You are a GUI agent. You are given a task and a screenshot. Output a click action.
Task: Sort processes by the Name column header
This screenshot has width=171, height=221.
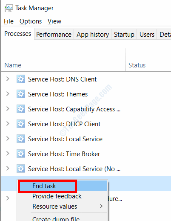[x=13, y=65]
